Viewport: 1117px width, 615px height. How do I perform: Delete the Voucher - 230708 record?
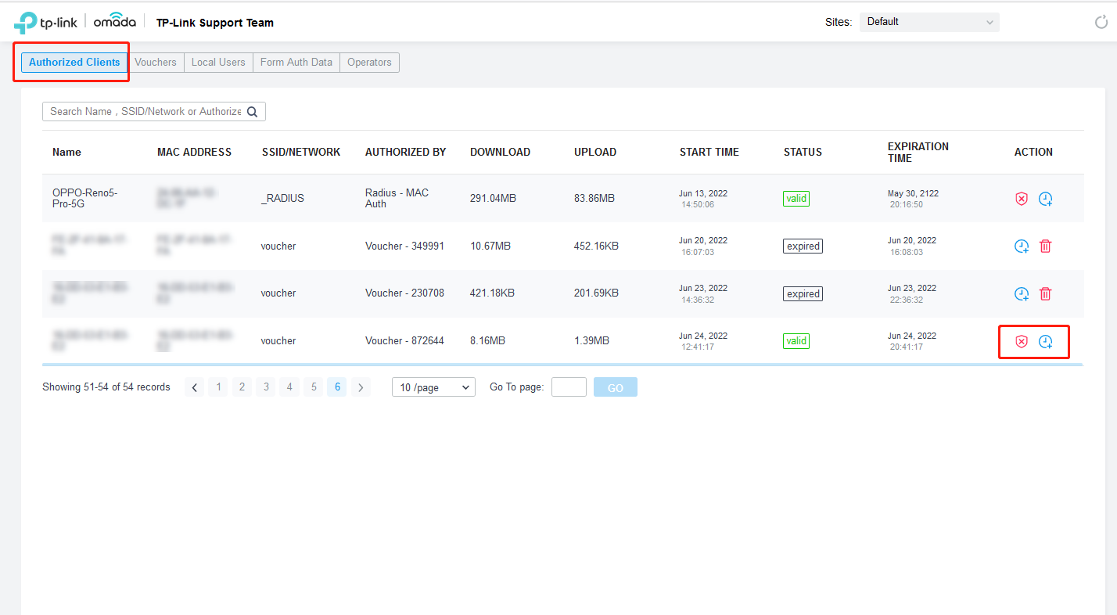[1046, 294]
